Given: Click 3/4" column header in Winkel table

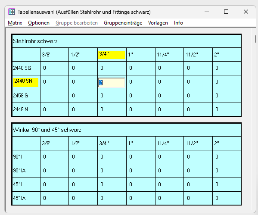Looking at the screenshot, I should [112, 143].
